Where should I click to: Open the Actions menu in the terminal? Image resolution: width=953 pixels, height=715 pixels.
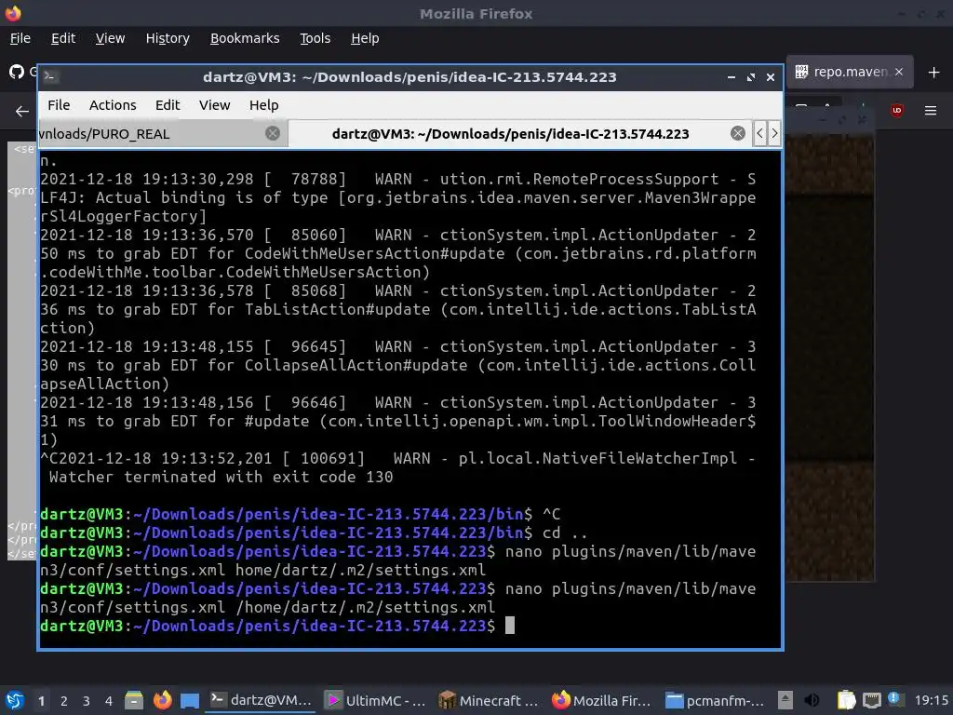113,105
